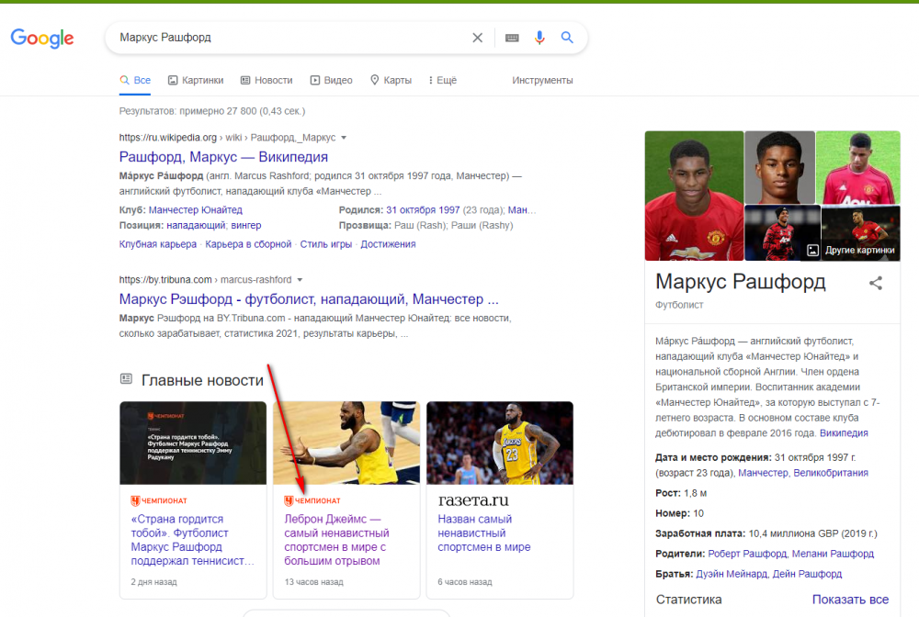Click Показать все in statistics section

[x=850, y=600]
